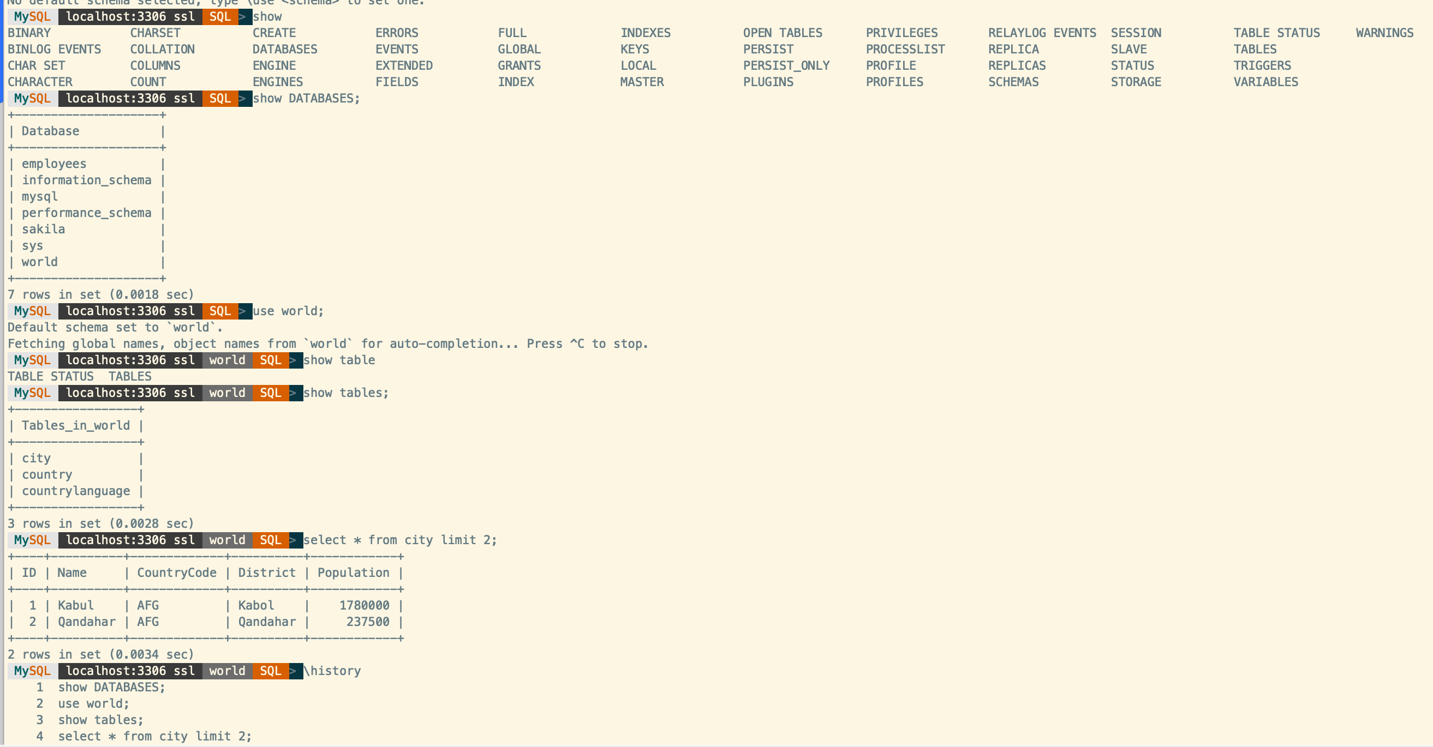
Task: Click 'TABLE STATUS' suggestion below 'show table'
Action: (x=51, y=376)
